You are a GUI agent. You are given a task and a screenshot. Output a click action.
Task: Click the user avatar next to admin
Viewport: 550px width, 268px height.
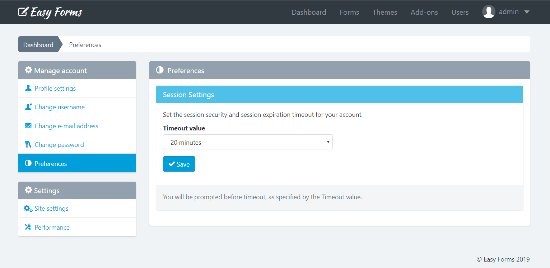pyautogui.click(x=489, y=11)
